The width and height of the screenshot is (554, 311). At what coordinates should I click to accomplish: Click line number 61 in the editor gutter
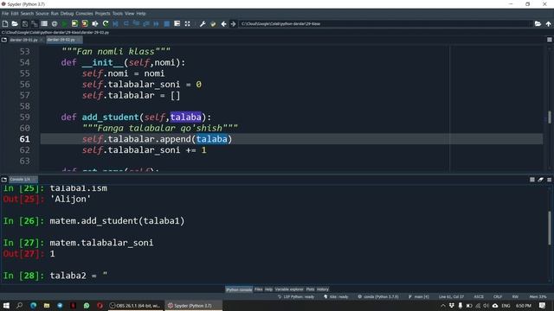(x=24, y=139)
